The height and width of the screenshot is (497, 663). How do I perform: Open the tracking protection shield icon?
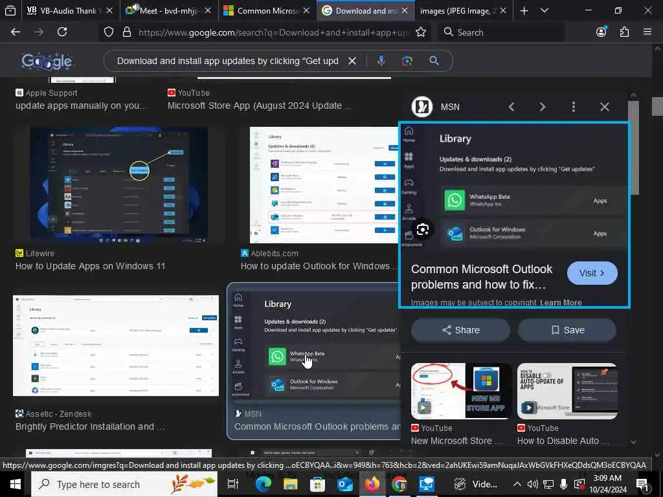[x=109, y=32]
